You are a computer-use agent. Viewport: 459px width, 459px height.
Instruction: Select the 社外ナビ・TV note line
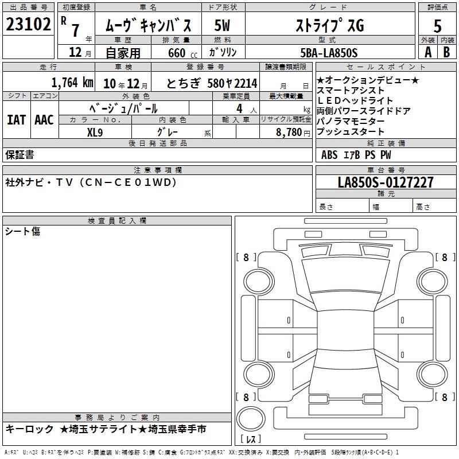click(91, 182)
